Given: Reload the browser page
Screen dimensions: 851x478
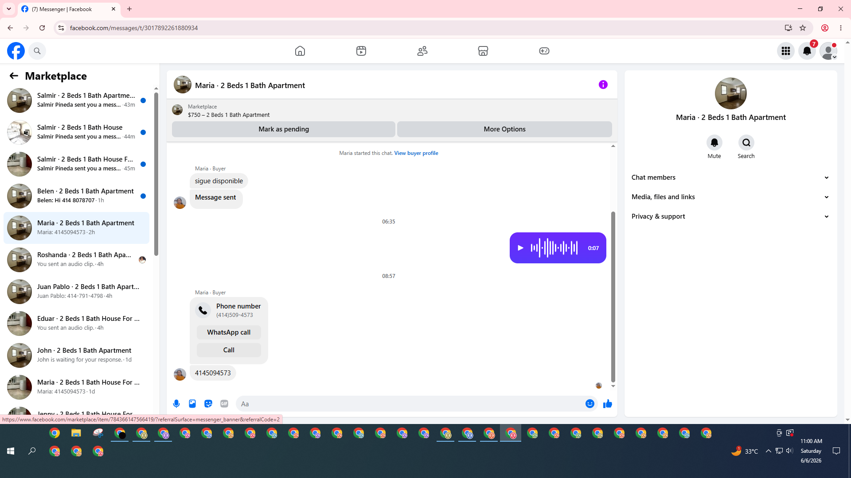Looking at the screenshot, I should click(x=42, y=28).
